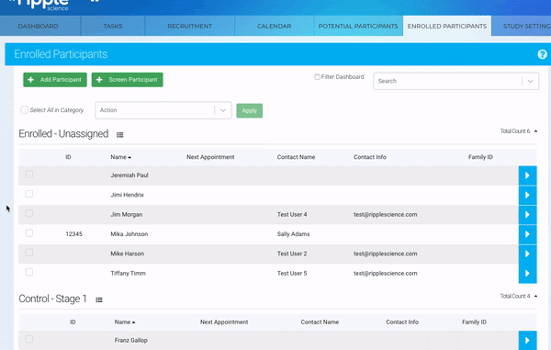551x350 pixels.
Task: Click Next Appointment header in Enrolled - Unassigned
Action: click(x=210, y=157)
